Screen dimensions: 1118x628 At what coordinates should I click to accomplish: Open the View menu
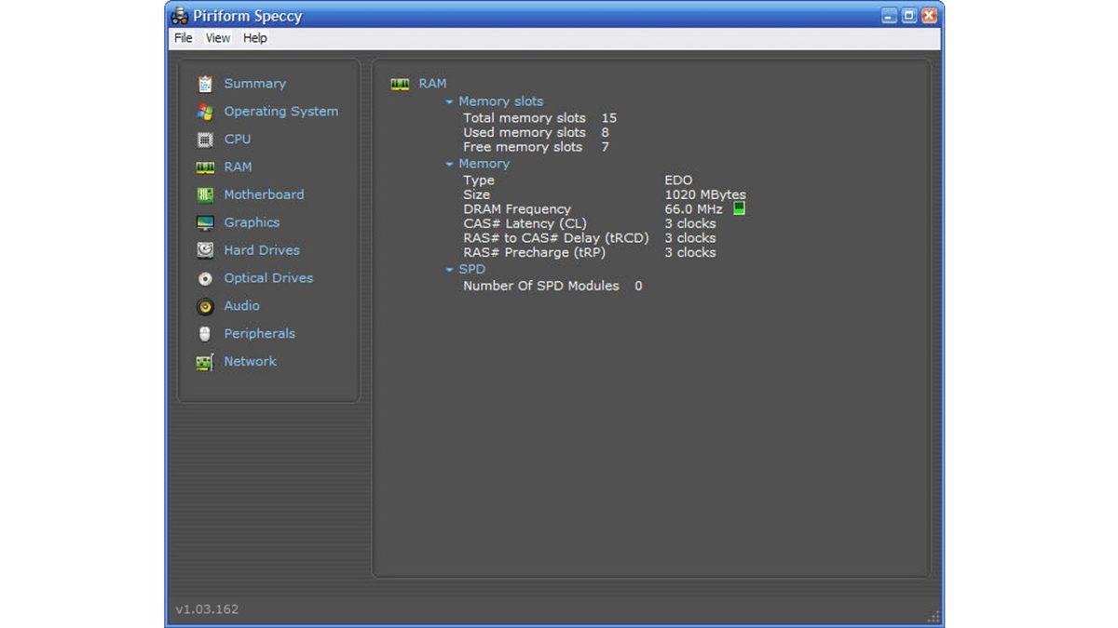218,38
